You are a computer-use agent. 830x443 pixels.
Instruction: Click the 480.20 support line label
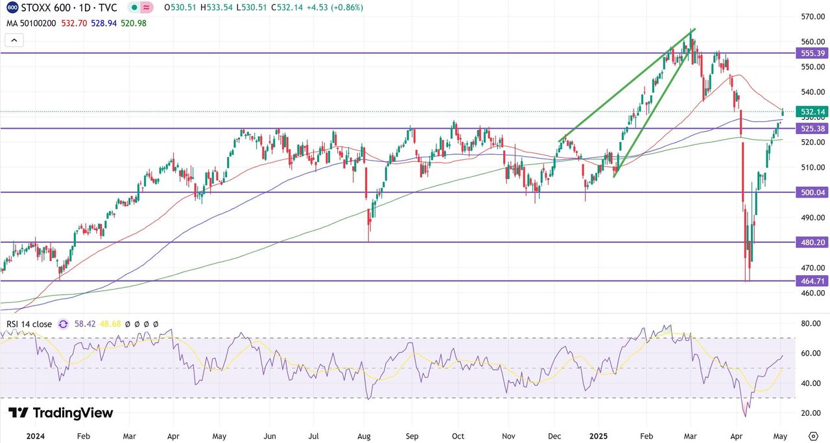click(812, 242)
